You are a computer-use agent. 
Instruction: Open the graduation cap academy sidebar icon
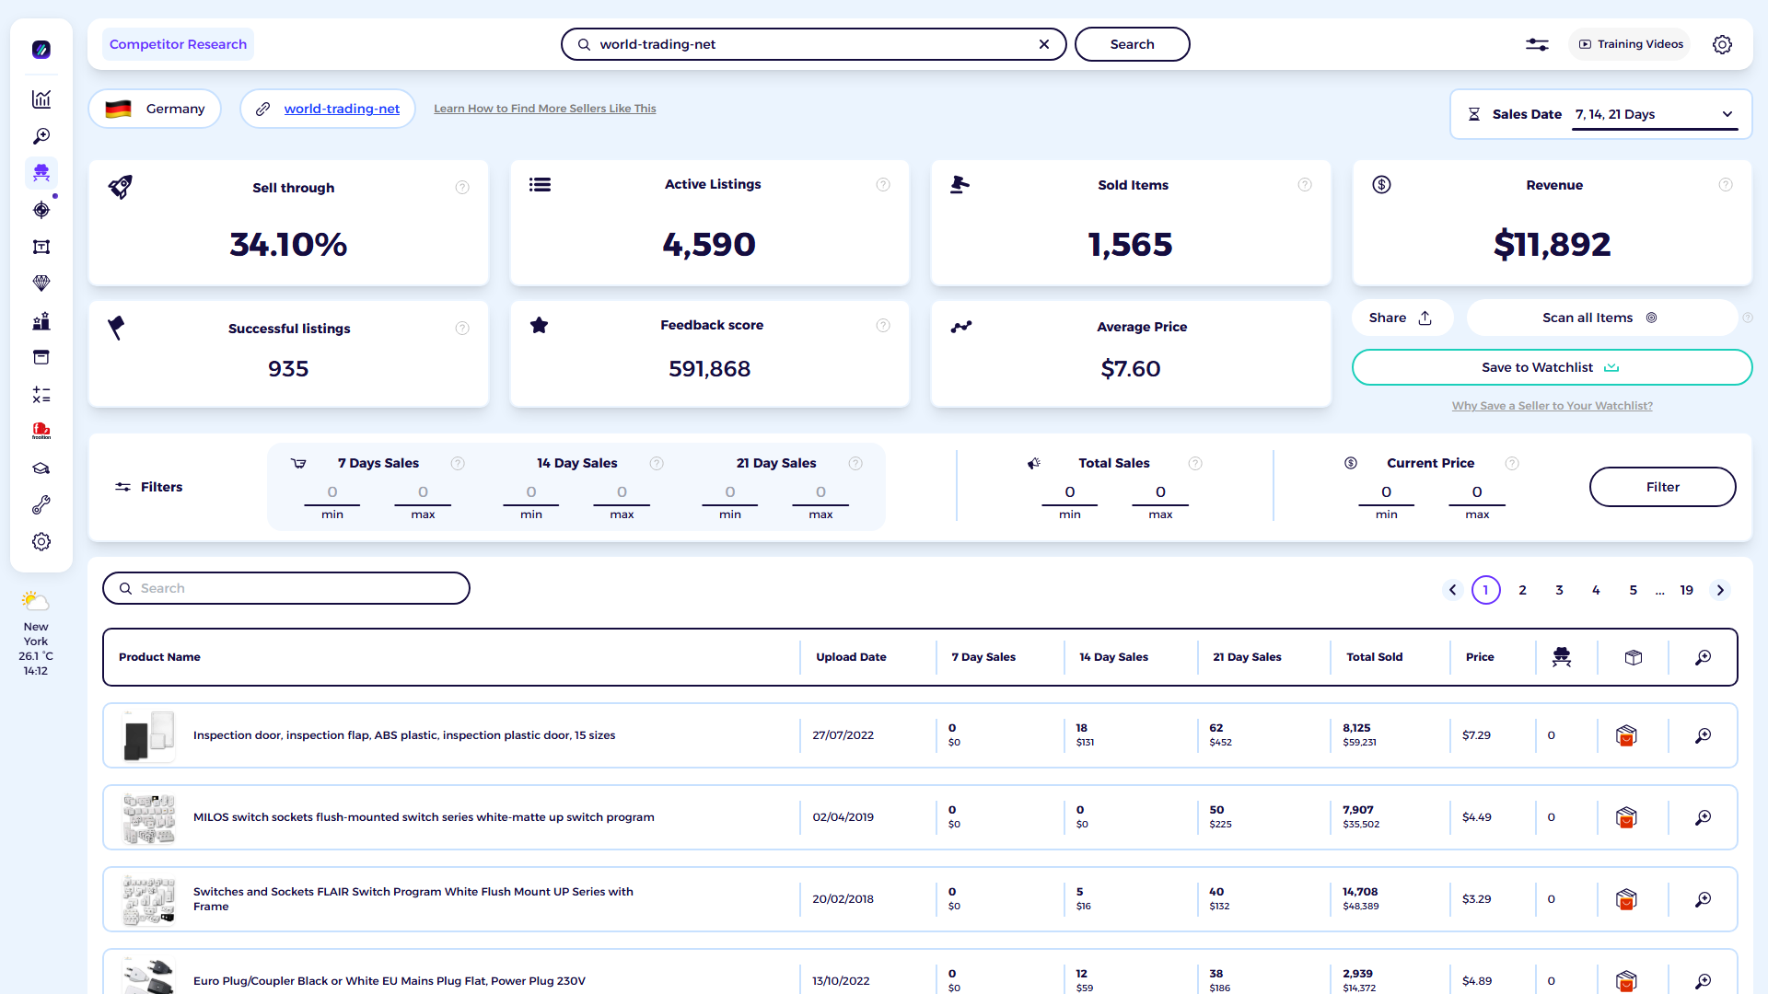point(41,468)
